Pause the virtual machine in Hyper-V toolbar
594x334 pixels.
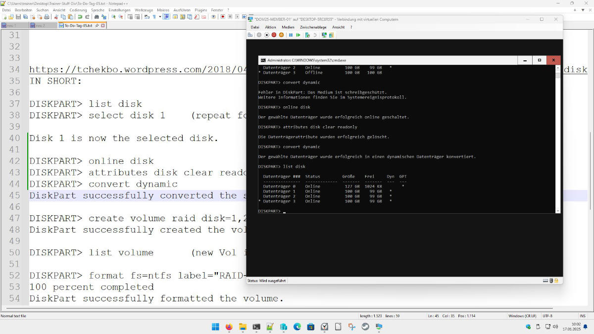pyautogui.click(x=291, y=35)
